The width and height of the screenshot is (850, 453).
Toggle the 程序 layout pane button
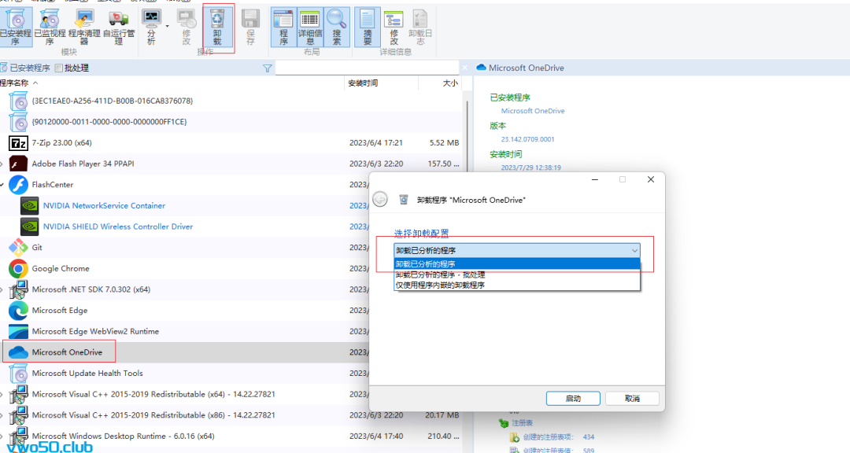pyautogui.click(x=283, y=27)
